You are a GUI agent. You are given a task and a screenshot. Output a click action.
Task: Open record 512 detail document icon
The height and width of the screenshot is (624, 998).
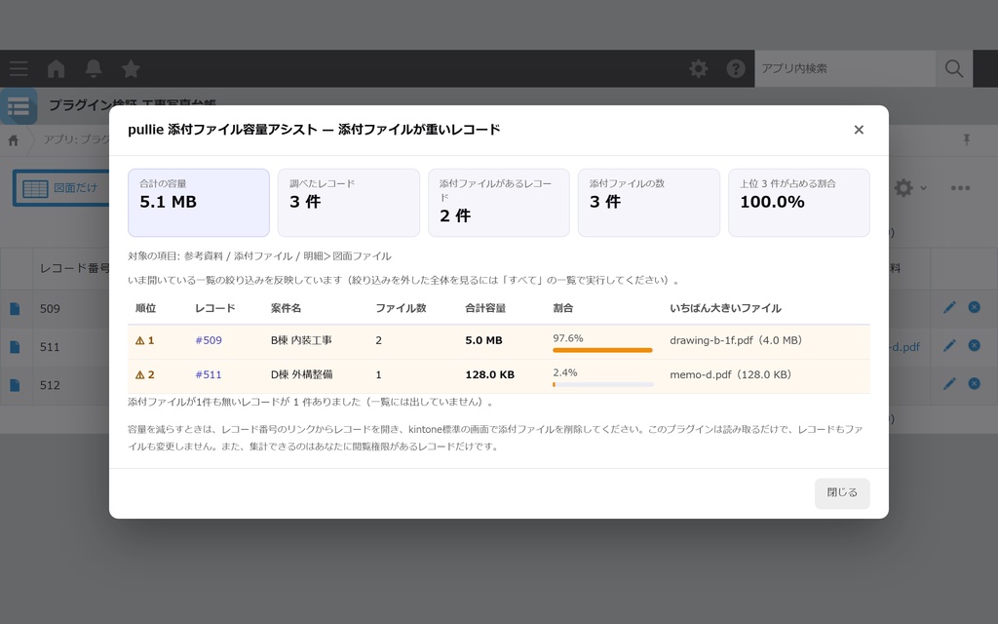point(16,385)
